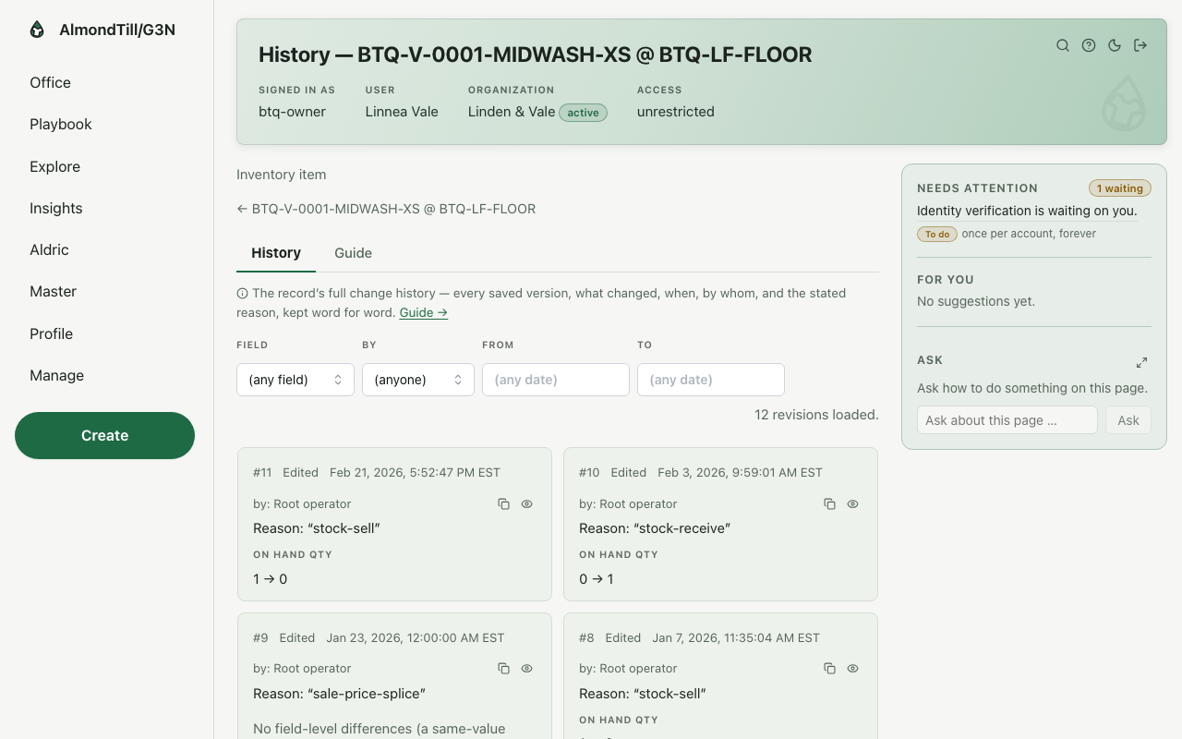Click the AlmondTill/G3N brand name
1182x739 pixels.
117,30
